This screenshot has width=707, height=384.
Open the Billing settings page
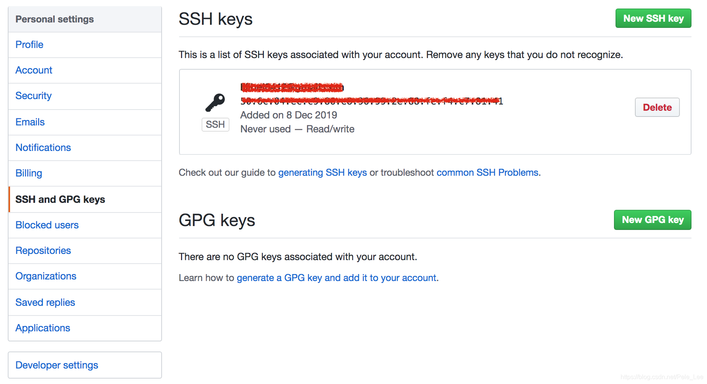click(x=29, y=173)
